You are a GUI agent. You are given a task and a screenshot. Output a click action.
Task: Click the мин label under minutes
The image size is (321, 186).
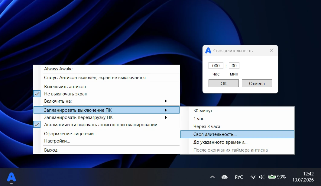tap(234, 74)
